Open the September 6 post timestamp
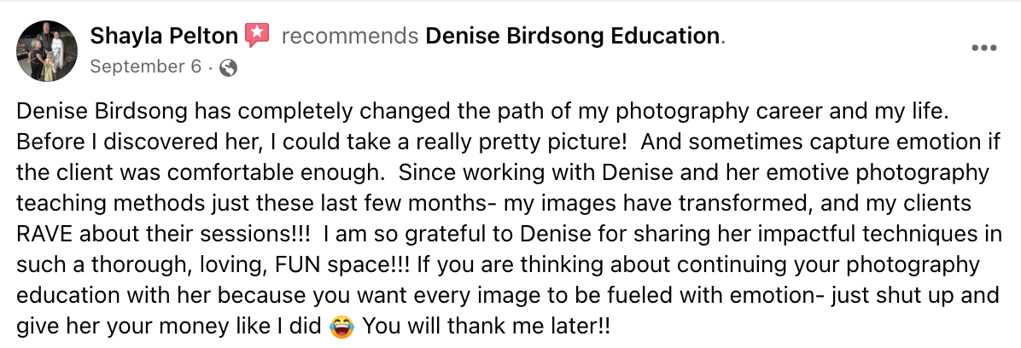The image size is (1021, 348). click(x=144, y=67)
